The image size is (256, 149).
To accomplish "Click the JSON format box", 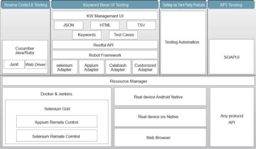I will 69,25.
